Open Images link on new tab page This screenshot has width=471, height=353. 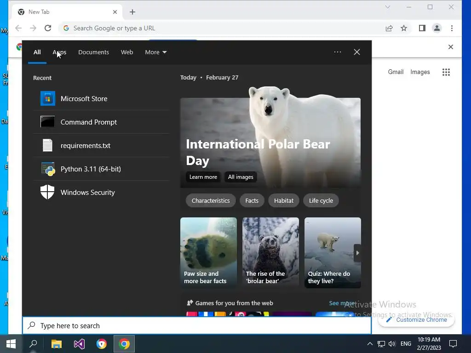click(420, 72)
